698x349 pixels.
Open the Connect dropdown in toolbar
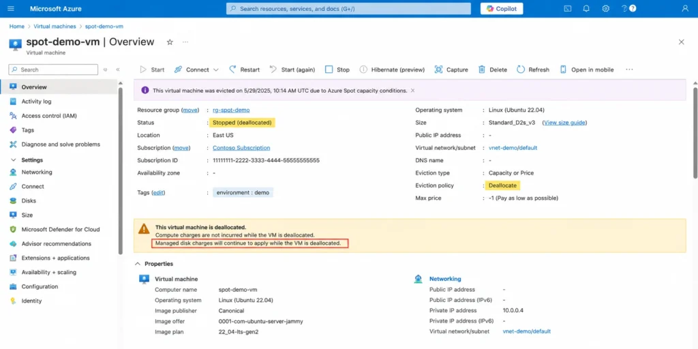click(x=196, y=70)
